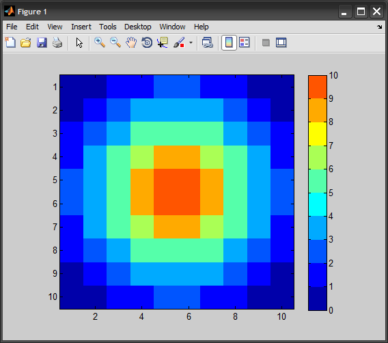Image resolution: width=388 pixels, height=343 pixels.
Task: Select the Edit Plot arrow tool
Action: pyautogui.click(x=79, y=43)
